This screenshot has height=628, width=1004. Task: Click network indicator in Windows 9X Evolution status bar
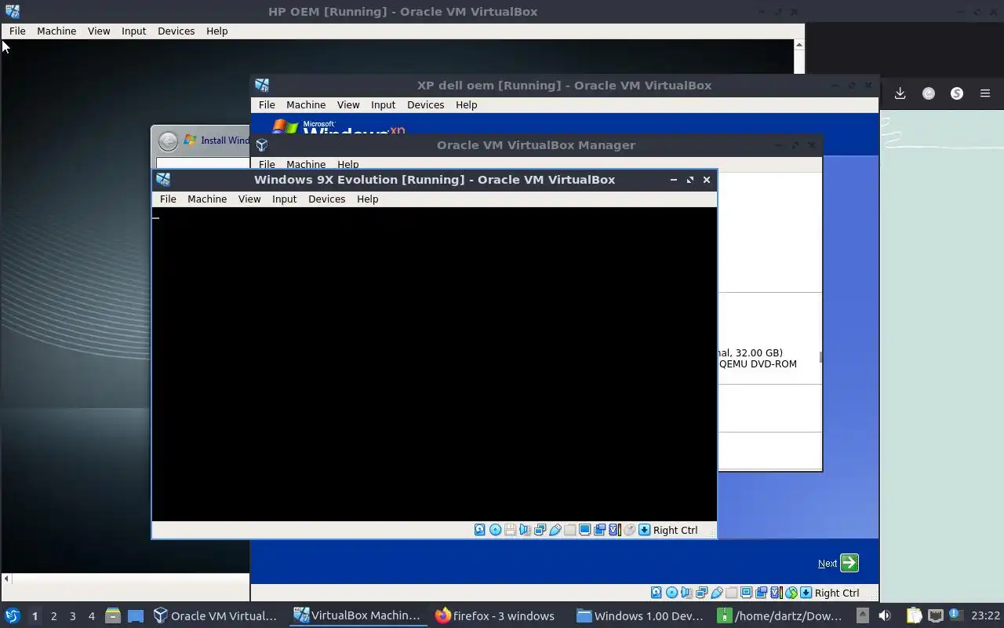[x=540, y=530]
